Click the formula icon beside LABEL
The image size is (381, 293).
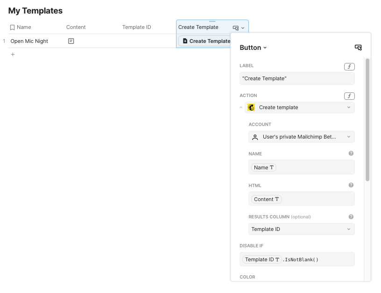[x=349, y=67]
